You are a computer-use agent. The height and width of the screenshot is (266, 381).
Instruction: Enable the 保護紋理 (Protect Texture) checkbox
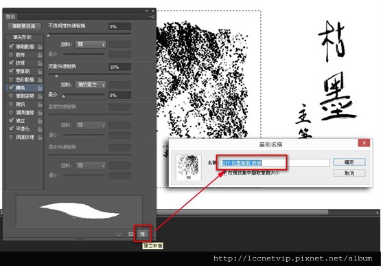pyautogui.click(x=11, y=137)
